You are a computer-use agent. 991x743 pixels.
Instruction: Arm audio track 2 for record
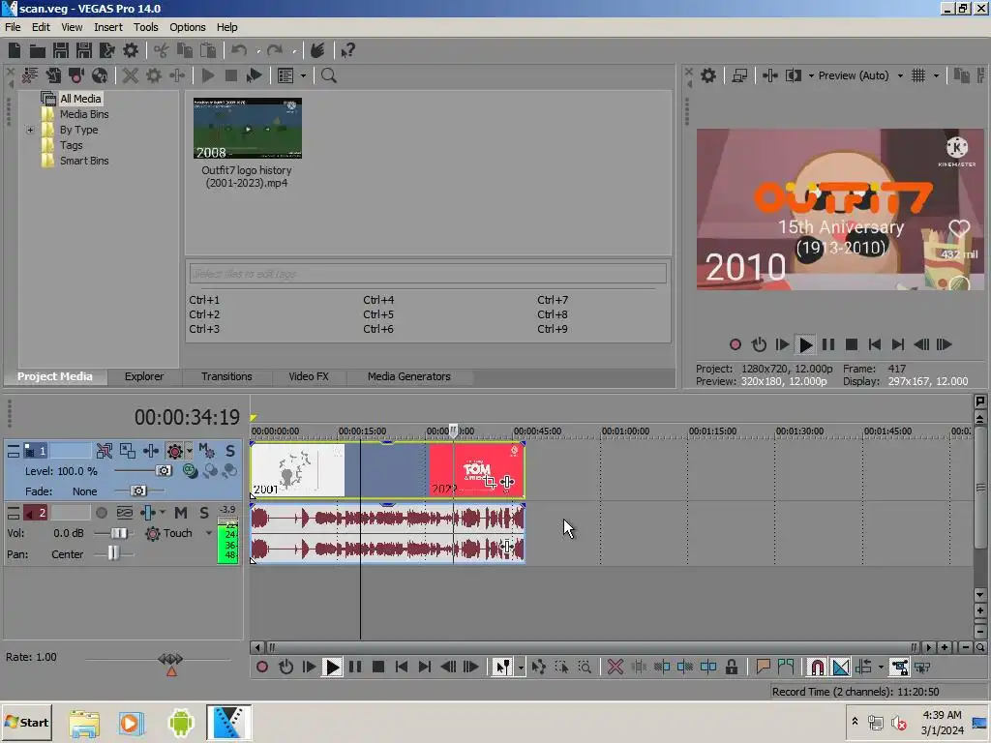point(101,513)
